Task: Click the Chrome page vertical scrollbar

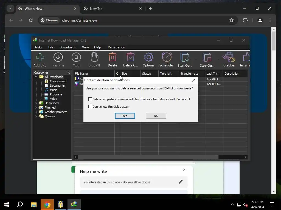Action: pyautogui.click(x=274, y=41)
